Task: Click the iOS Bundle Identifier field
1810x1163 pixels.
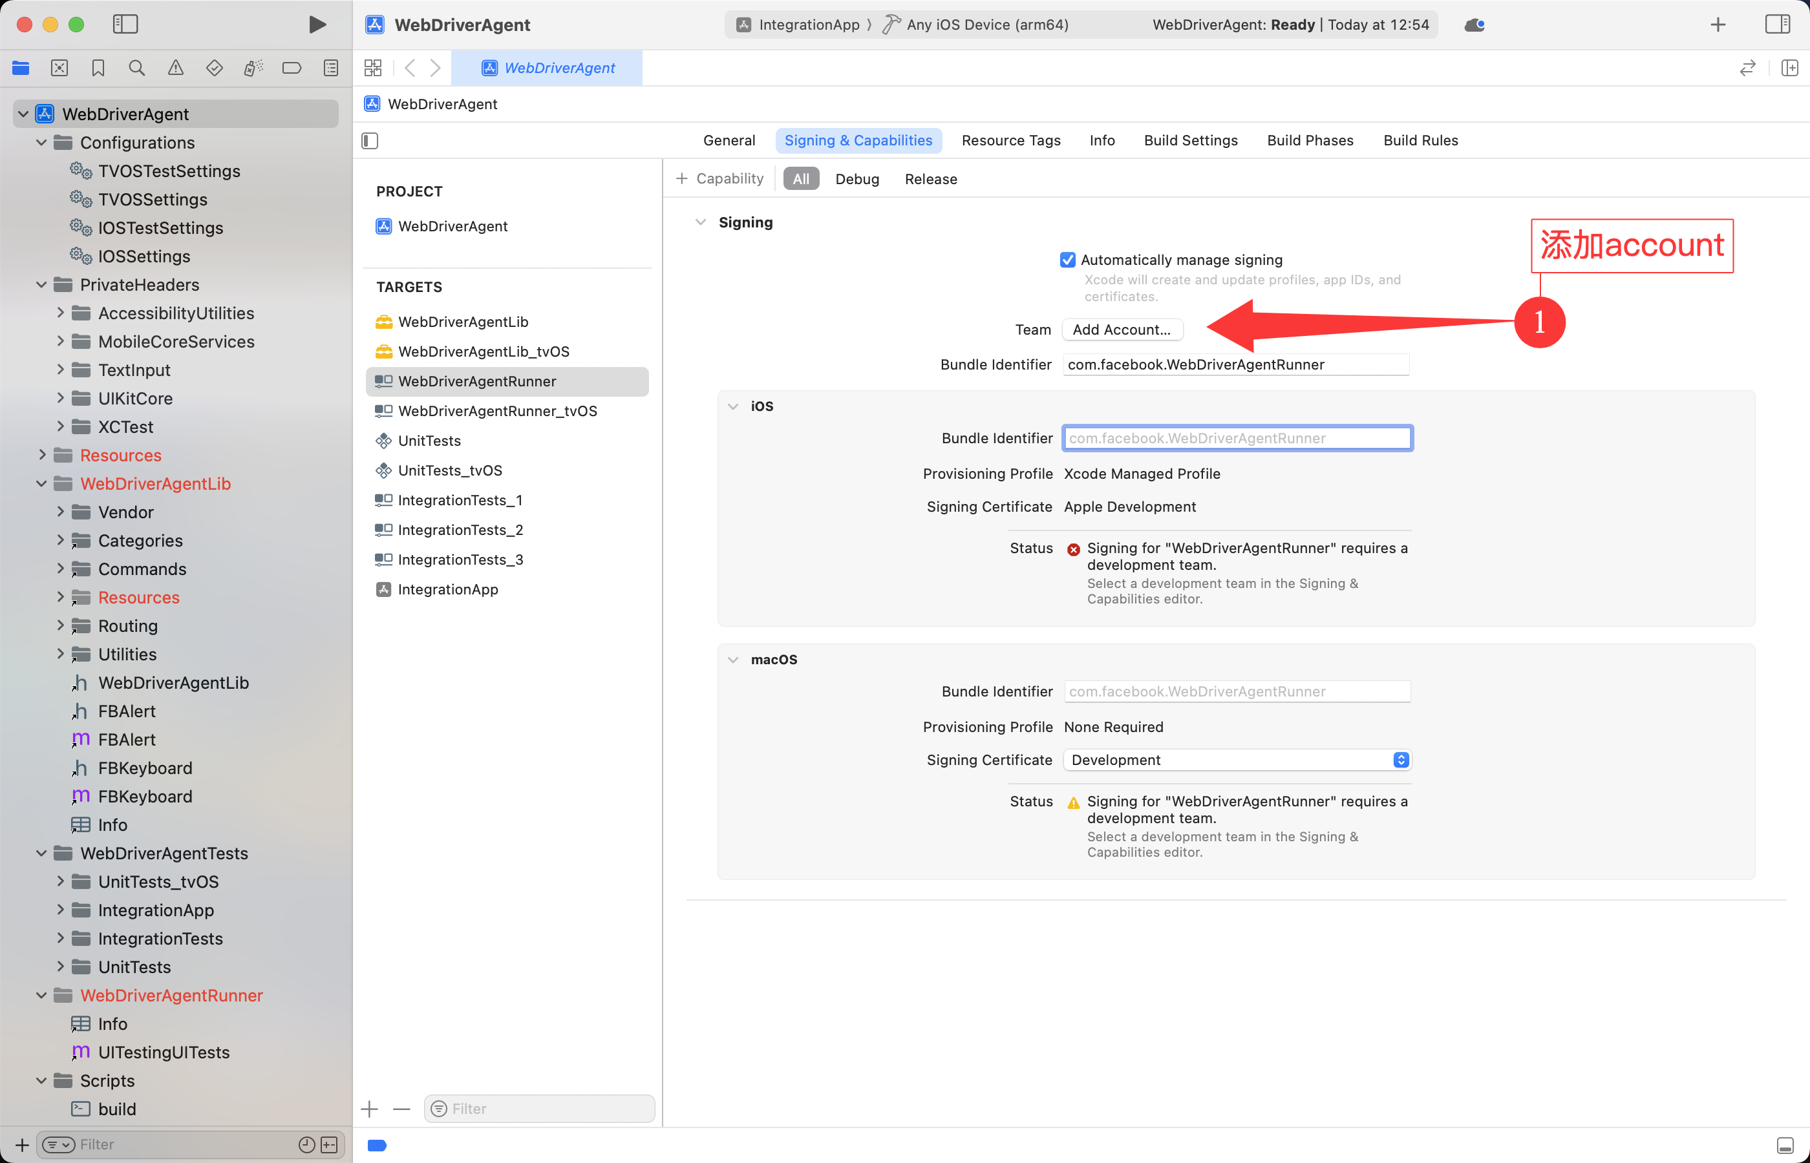Action: click(x=1237, y=438)
